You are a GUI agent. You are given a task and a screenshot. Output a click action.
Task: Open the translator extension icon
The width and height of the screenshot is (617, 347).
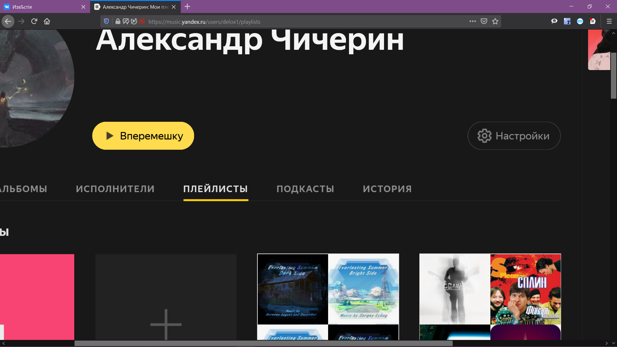coord(567,21)
